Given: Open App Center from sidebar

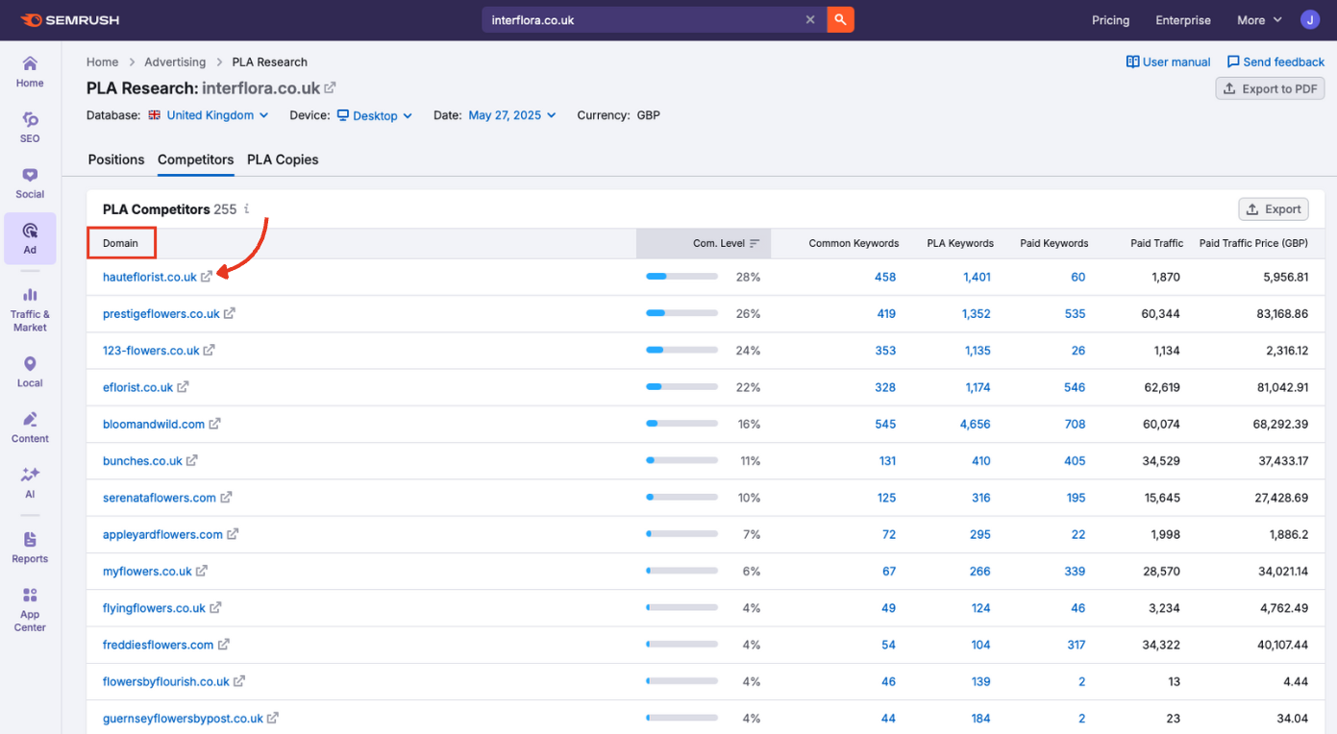Looking at the screenshot, I should pos(30,609).
